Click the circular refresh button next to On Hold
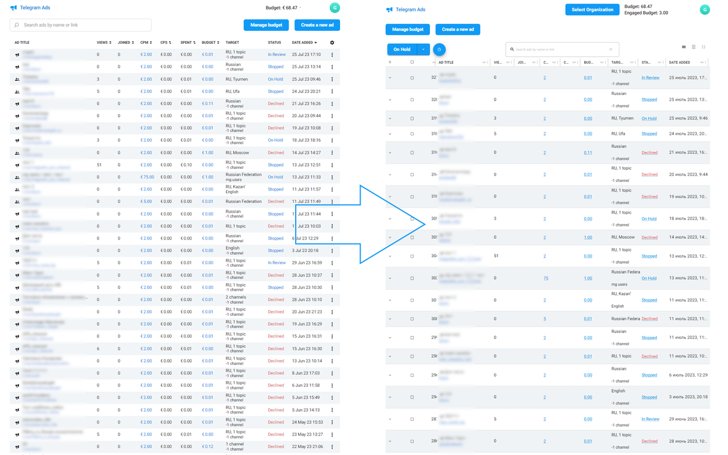 [x=439, y=49]
